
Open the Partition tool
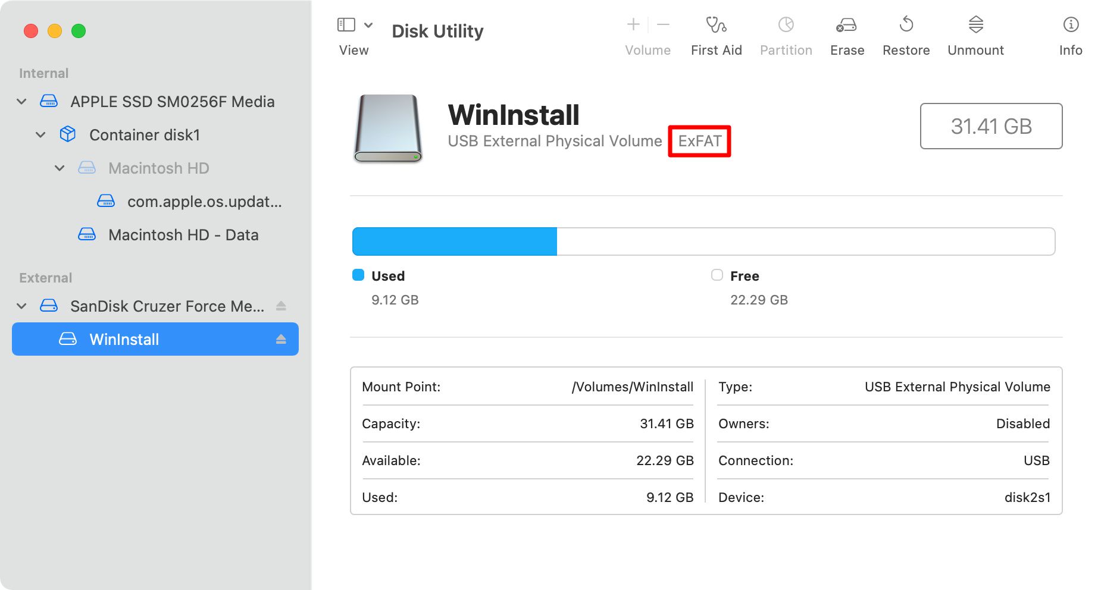click(x=786, y=33)
